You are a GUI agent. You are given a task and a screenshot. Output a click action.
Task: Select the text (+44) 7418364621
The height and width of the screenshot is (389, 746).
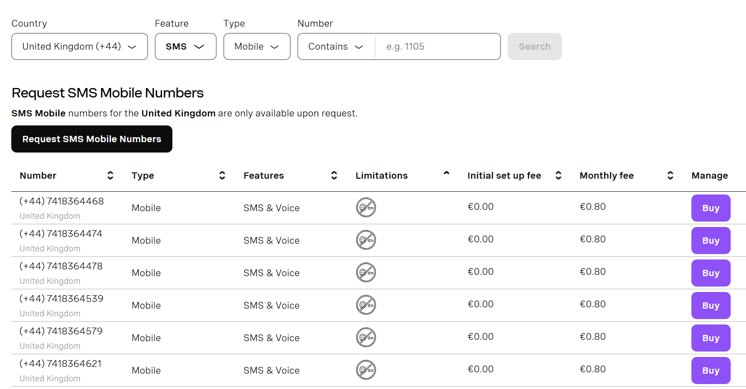coord(60,364)
